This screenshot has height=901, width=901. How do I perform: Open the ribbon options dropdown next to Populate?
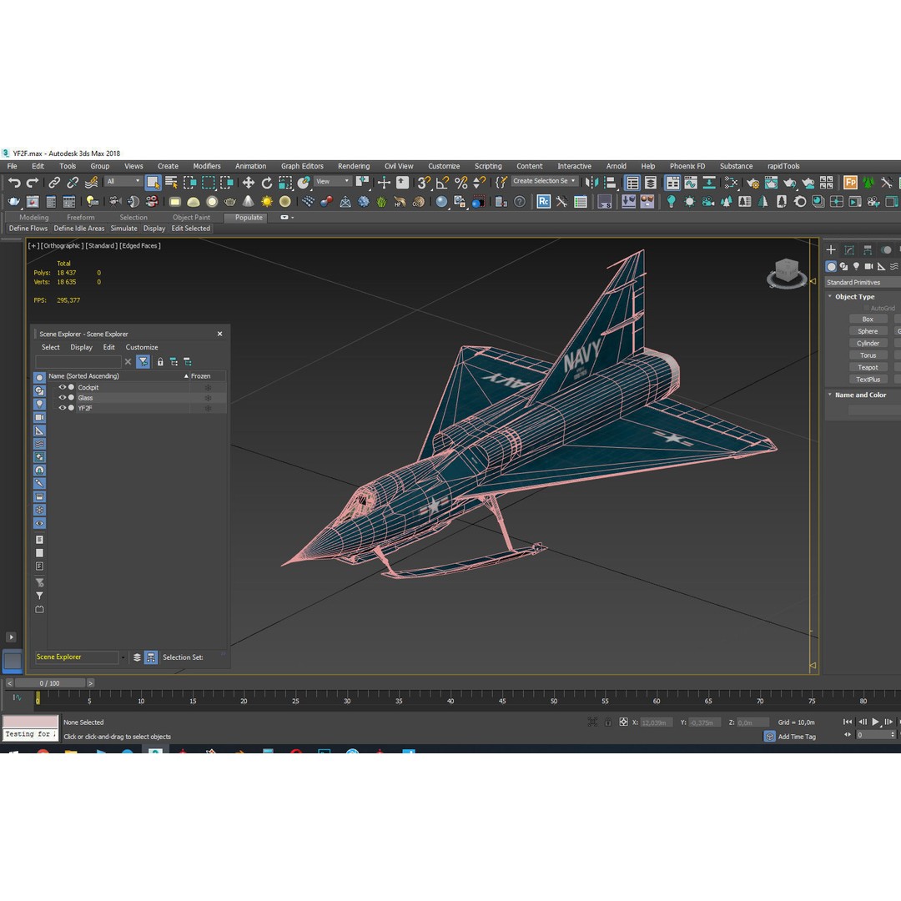286,217
